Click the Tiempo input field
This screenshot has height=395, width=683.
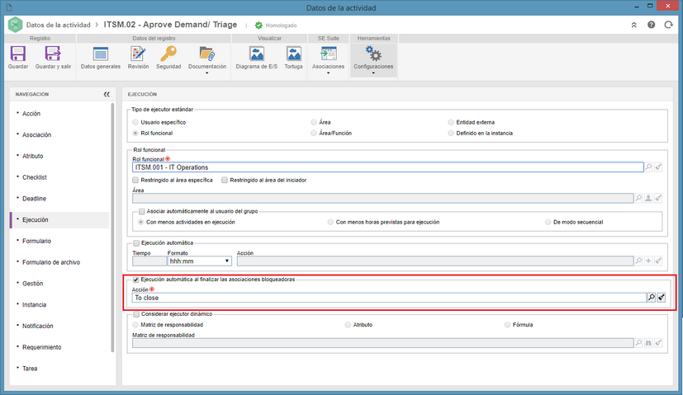149,261
